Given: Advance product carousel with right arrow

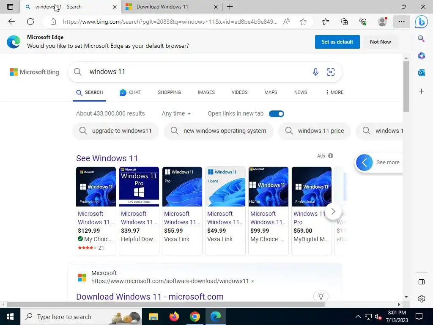Looking at the screenshot, I should click(333, 212).
